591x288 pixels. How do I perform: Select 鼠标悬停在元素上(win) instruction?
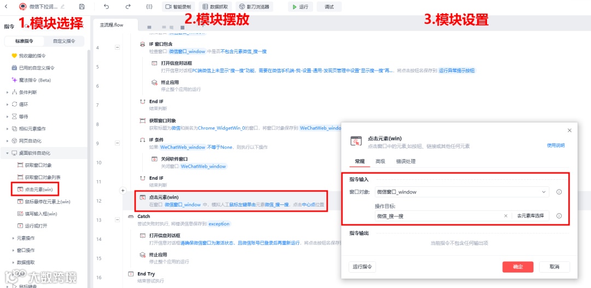[x=44, y=202]
